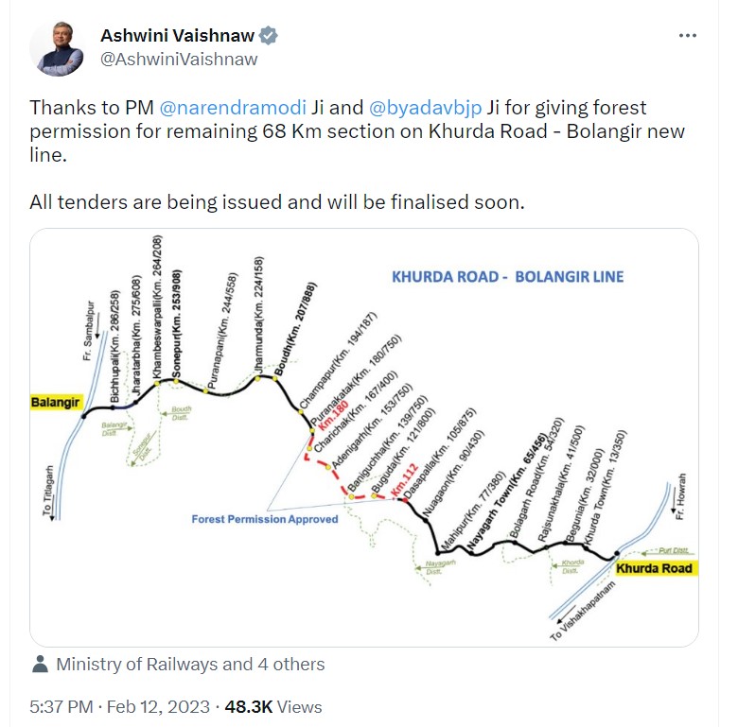
Task: Click the yellow Khurda Road label on map
Action: (x=654, y=568)
